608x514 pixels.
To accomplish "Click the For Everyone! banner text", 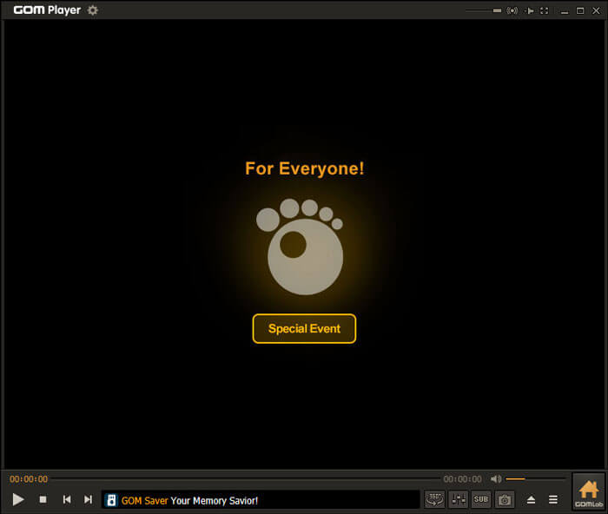I will 304,168.
